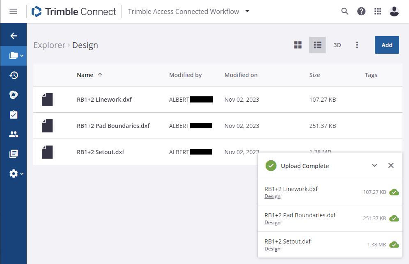This screenshot has height=264, width=409.
Task: Collapse the Upload Complete panel
Action: pos(374,165)
